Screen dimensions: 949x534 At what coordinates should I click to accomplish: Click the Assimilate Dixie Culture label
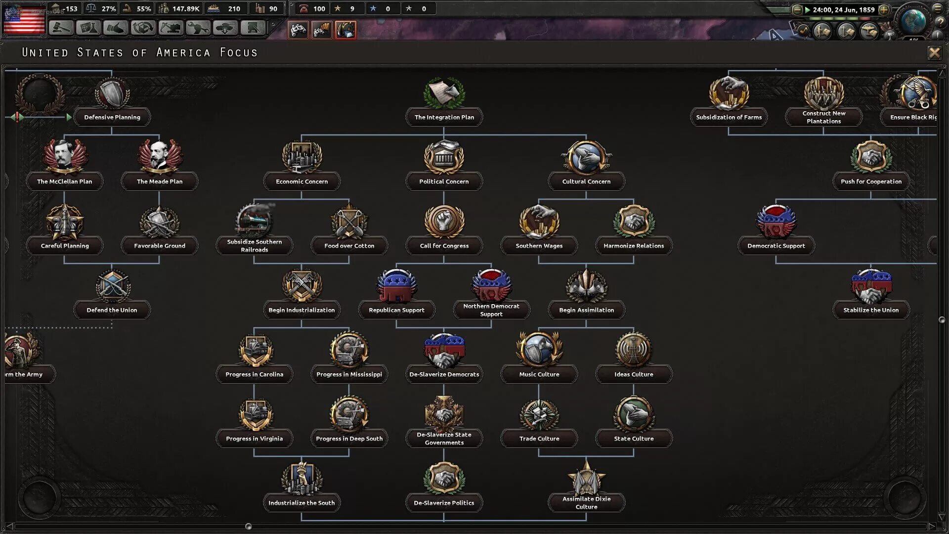click(x=586, y=503)
